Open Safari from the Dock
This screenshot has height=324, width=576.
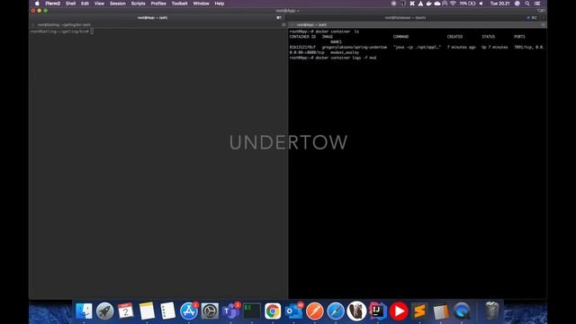336,311
